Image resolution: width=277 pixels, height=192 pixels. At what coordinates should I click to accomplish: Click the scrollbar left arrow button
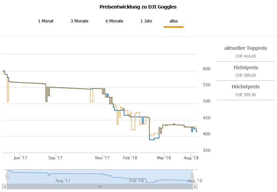[5, 186]
